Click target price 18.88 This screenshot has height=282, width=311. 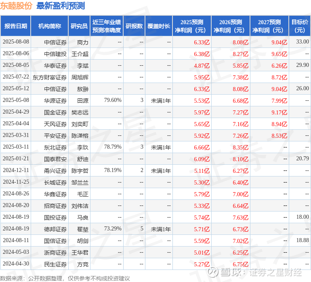(x=303, y=240)
